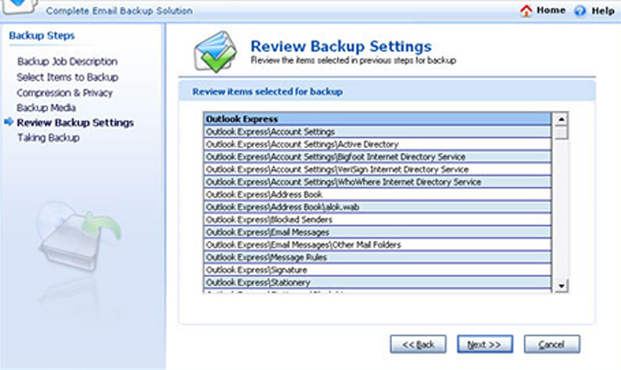Image resolution: width=621 pixels, height=370 pixels.
Task: Select the Review Backup Settings step
Action: 75,123
